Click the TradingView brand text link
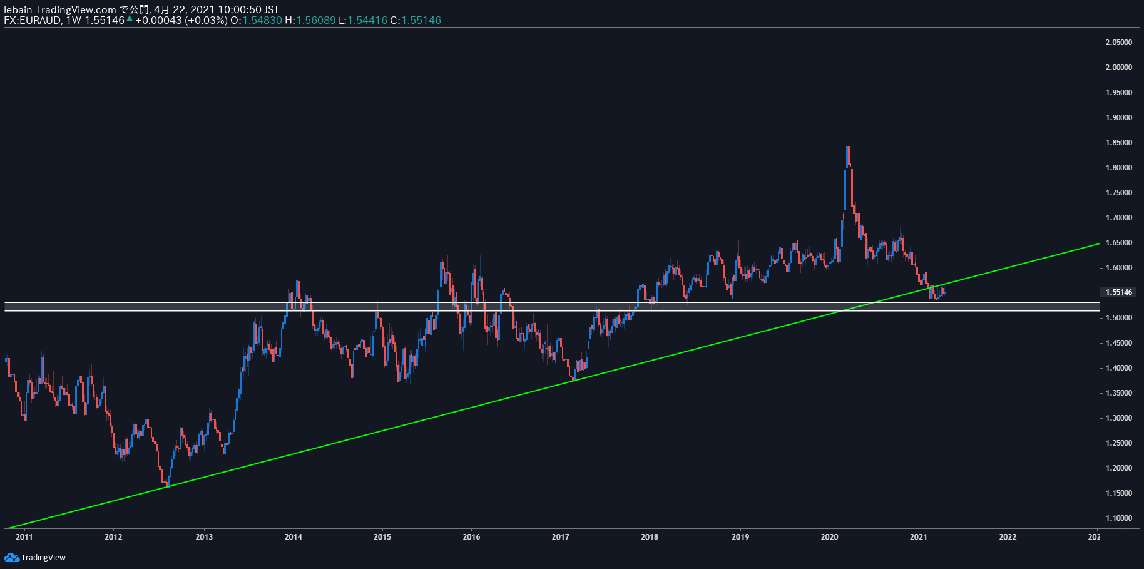The width and height of the screenshot is (1144, 569). point(43,558)
